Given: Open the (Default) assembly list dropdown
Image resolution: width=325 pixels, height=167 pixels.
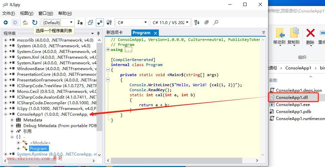Looking at the screenshot, I should 58,22.
